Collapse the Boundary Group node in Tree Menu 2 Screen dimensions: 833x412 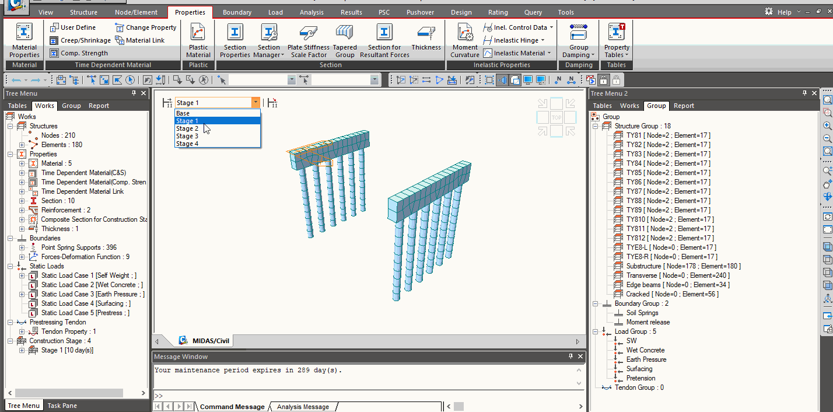[x=596, y=303]
